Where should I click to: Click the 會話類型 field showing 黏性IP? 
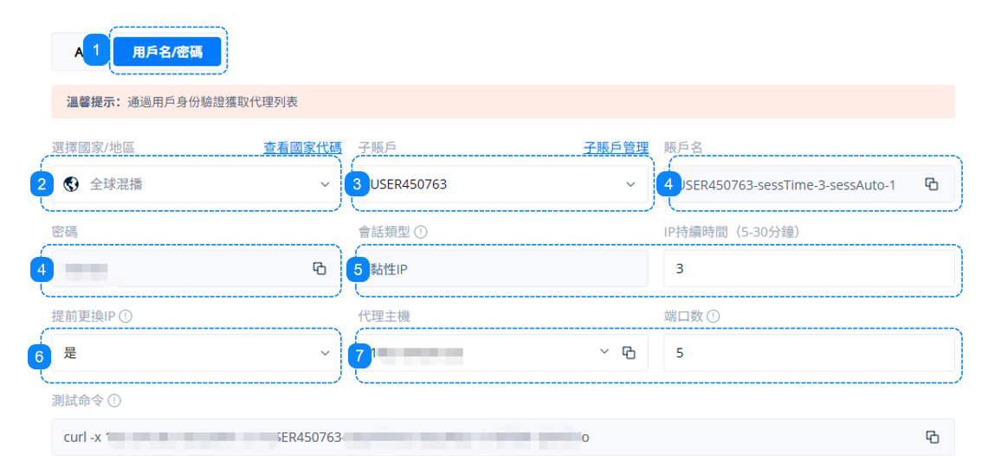coord(502,269)
